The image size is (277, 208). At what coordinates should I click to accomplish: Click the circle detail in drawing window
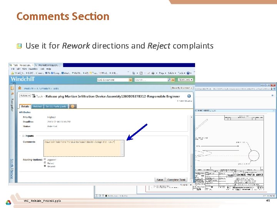click(254, 156)
